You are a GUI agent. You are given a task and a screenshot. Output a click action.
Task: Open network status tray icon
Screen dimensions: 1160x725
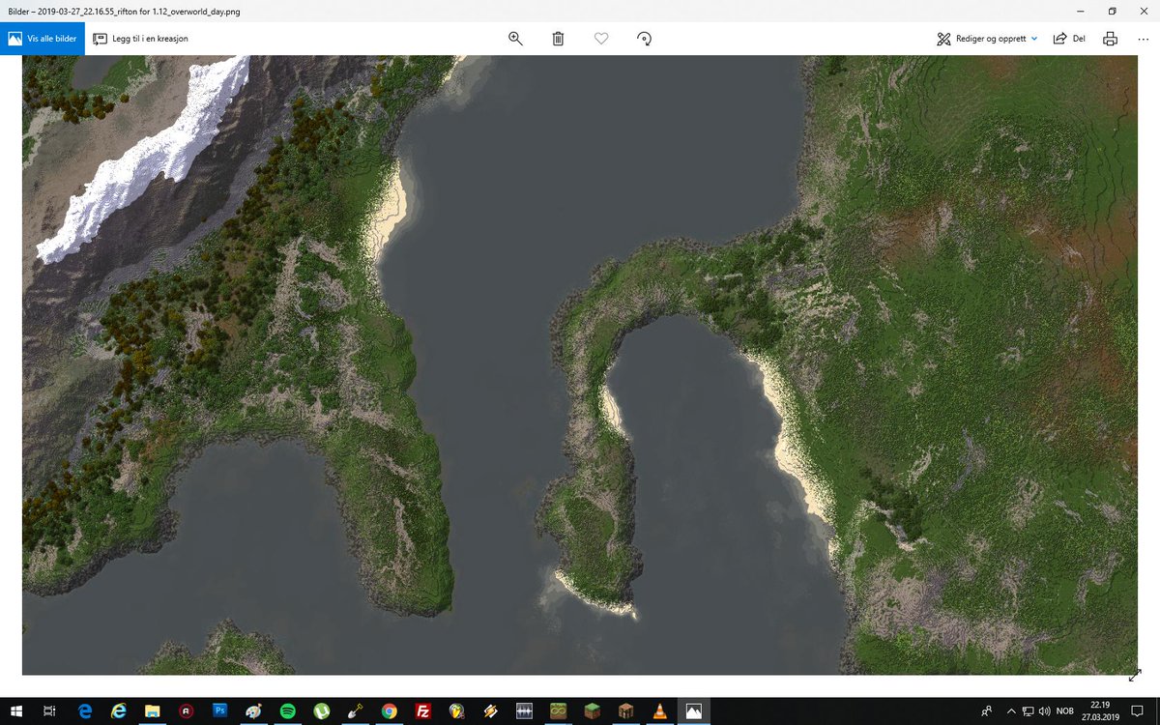click(1028, 711)
